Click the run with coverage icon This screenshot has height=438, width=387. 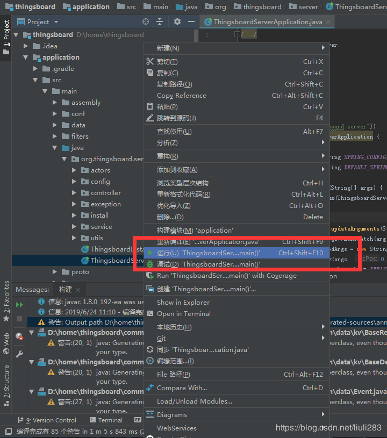pos(150,276)
